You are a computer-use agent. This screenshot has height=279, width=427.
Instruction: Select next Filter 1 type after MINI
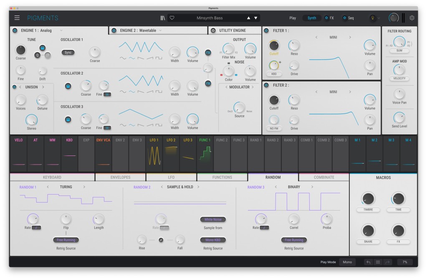coord(350,37)
